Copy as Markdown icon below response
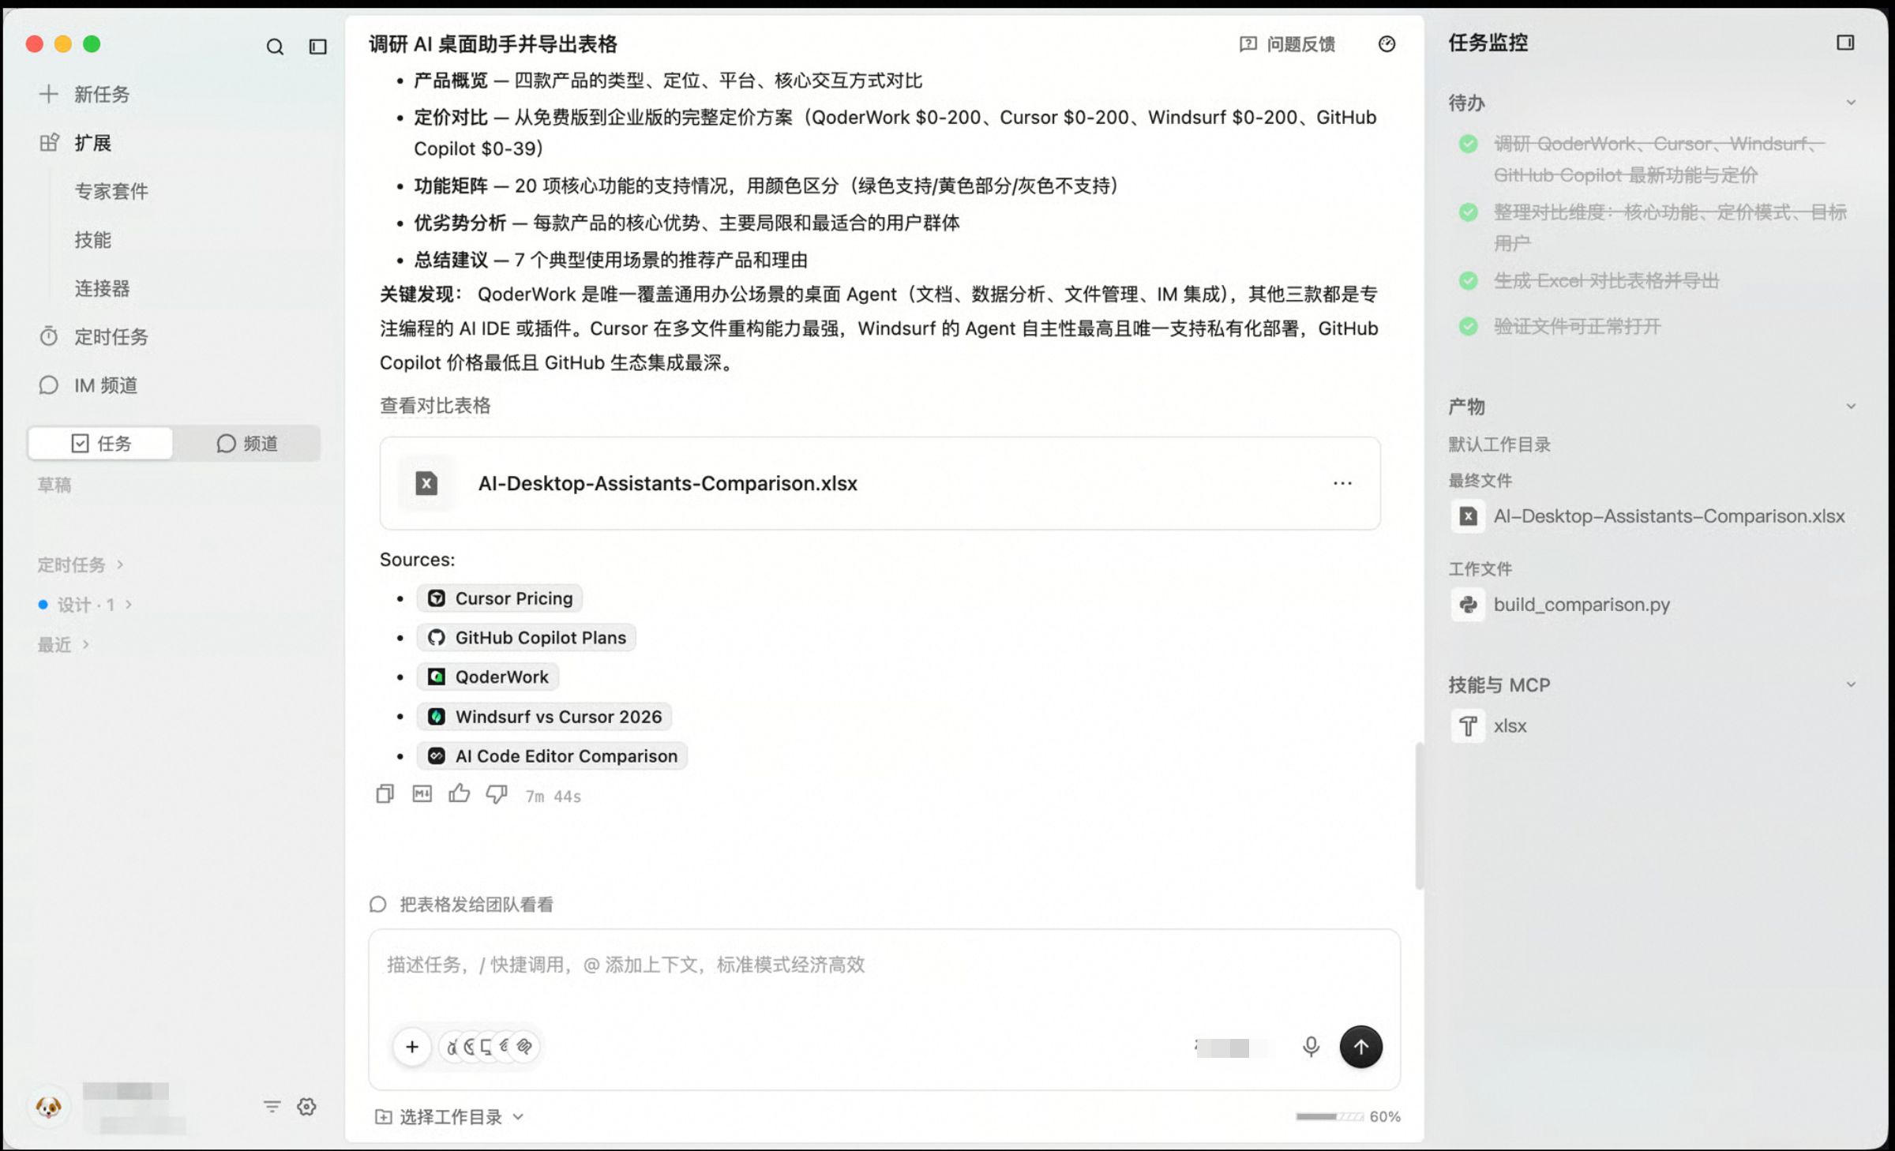Image resolution: width=1895 pixels, height=1151 pixels. (x=422, y=794)
